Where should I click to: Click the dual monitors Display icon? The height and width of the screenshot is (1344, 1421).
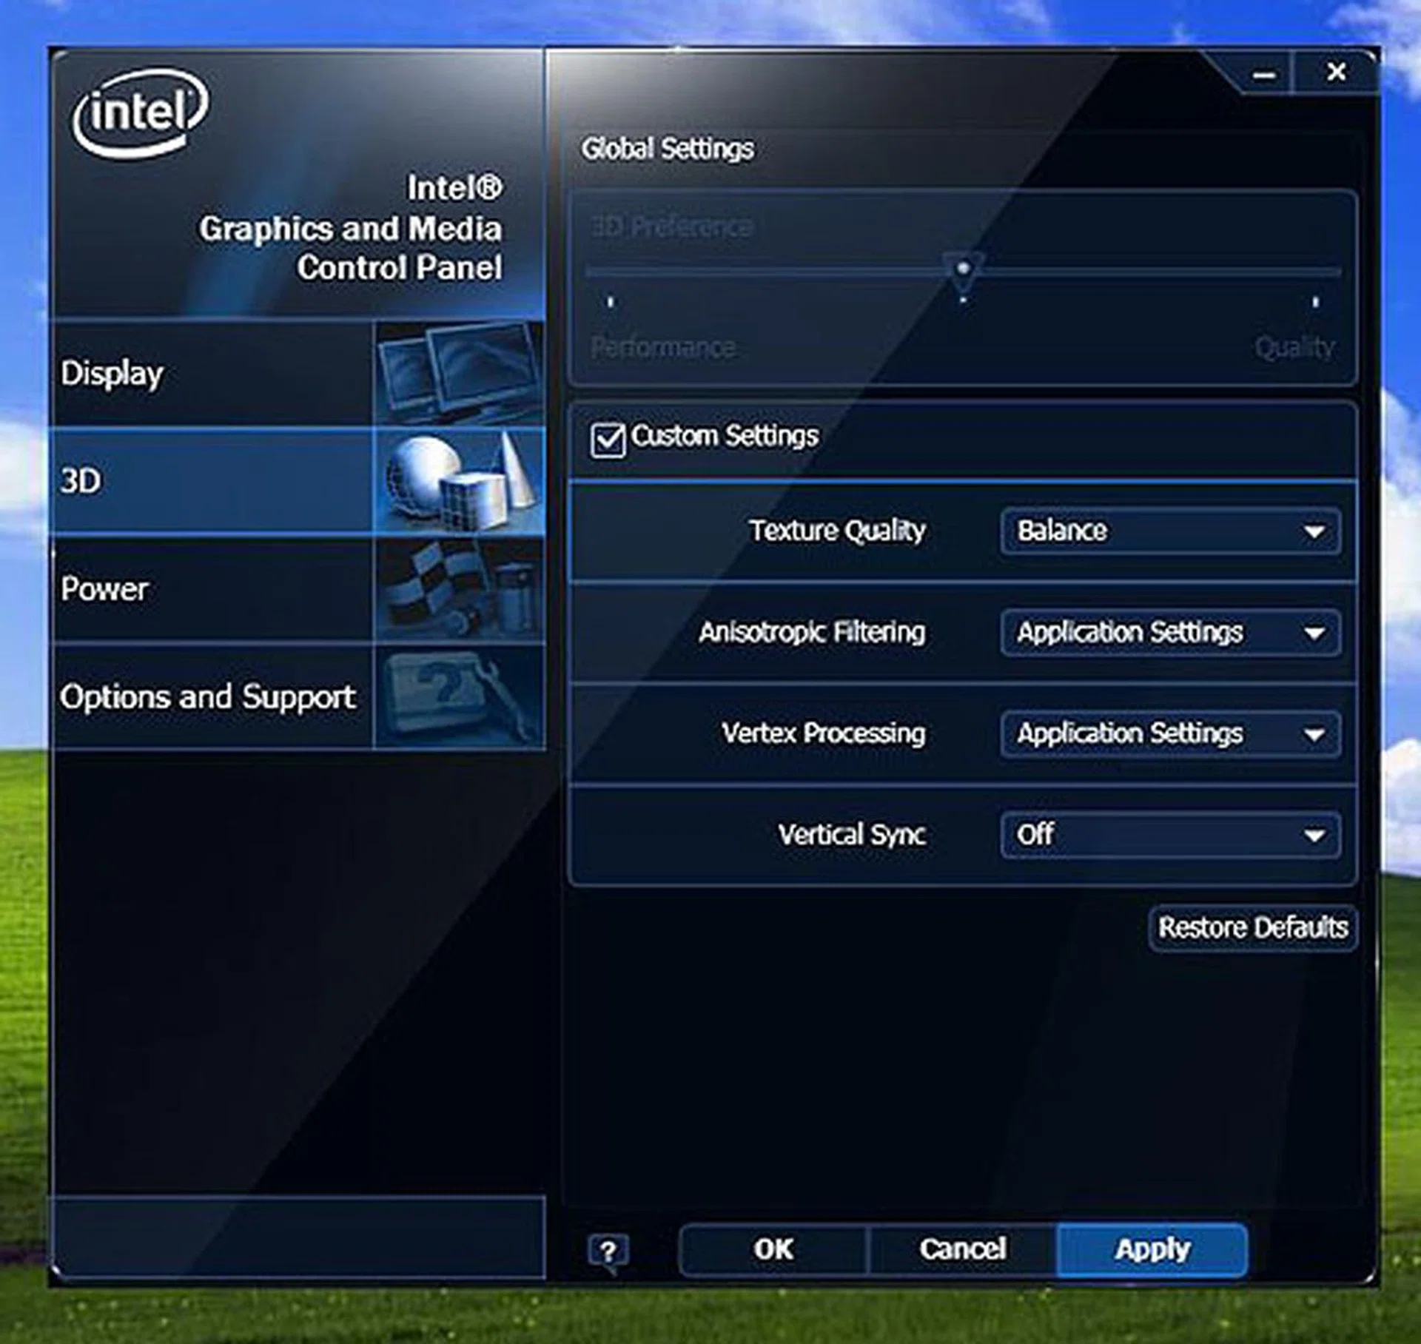coord(459,373)
